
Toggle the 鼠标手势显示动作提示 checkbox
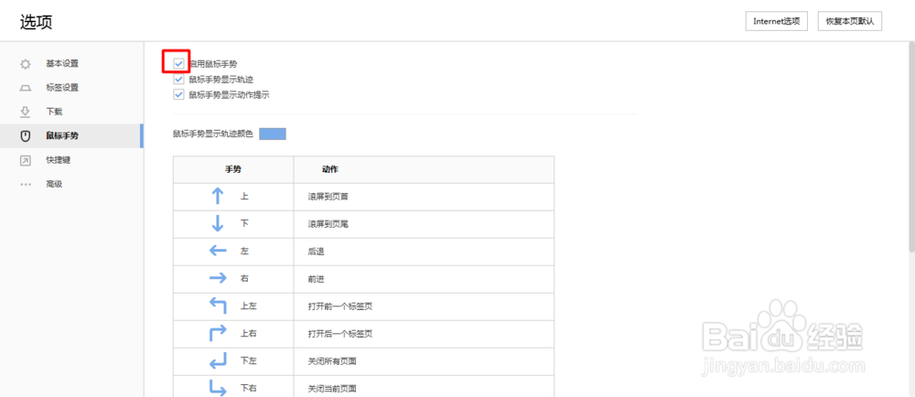[x=178, y=94]
